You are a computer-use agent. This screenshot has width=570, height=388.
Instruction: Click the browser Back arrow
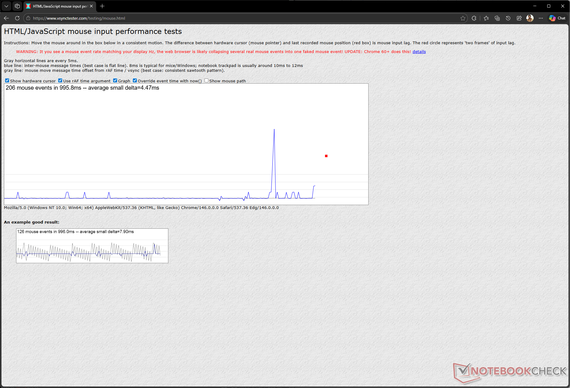[x=6, y=18]
